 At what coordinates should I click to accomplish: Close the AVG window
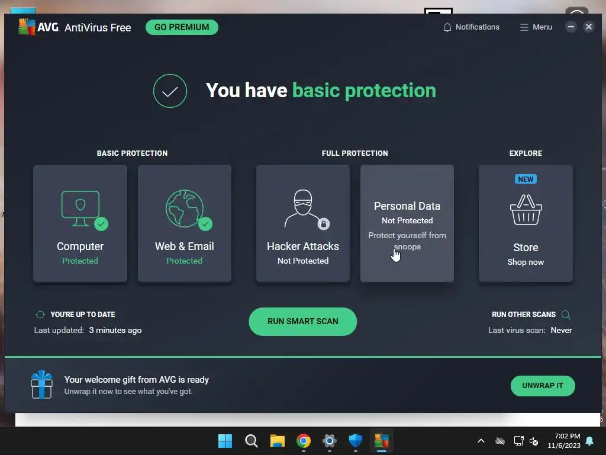(x=589, y=27)
